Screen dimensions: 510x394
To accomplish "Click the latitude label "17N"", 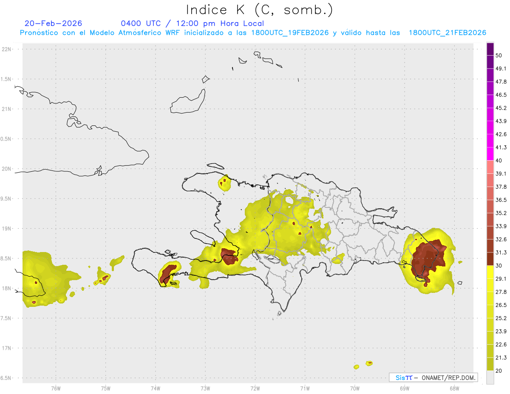I will (7, 348).
